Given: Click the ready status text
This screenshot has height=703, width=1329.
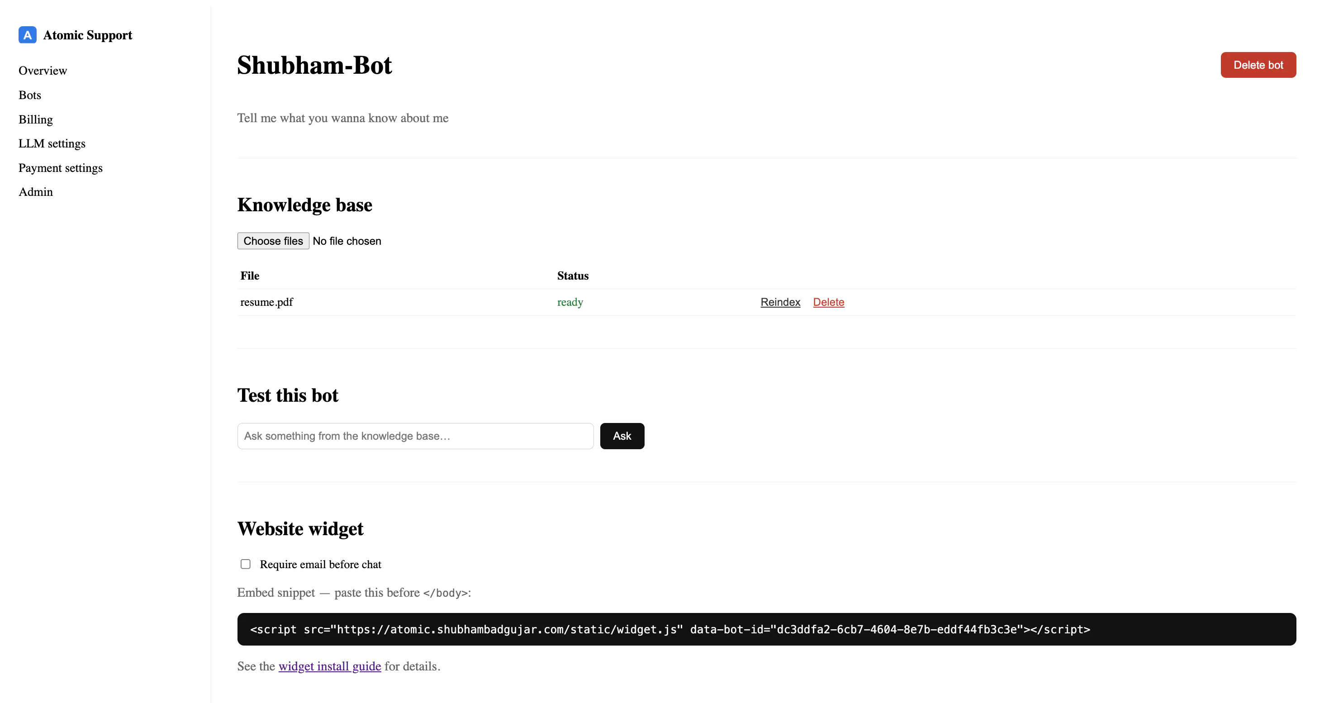Looking at the screenshot, I should pos(570,302).
